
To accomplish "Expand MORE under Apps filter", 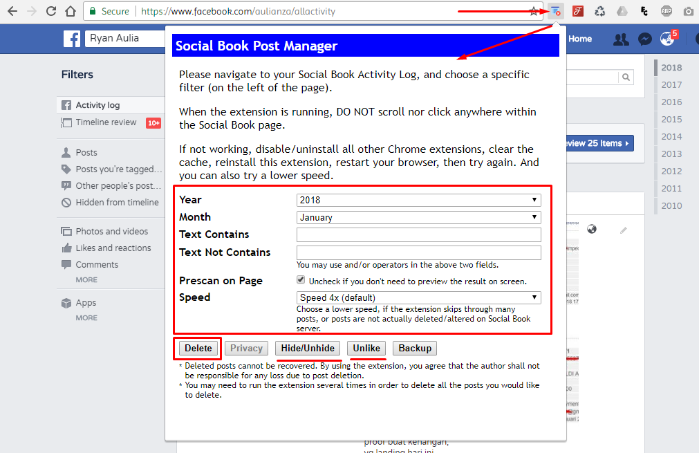I will point(86,318).
